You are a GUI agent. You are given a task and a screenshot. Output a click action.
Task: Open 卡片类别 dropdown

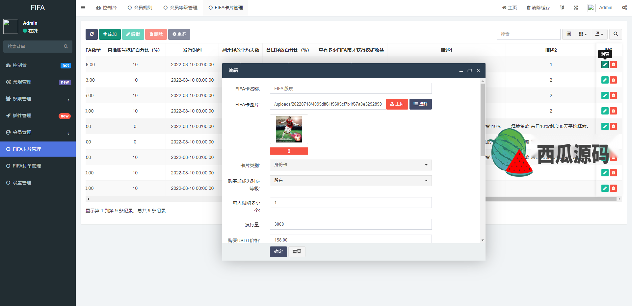(351, 165)
